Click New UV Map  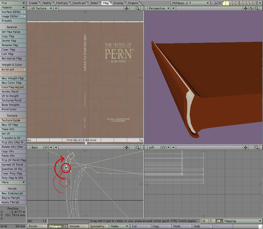point(13,125)
